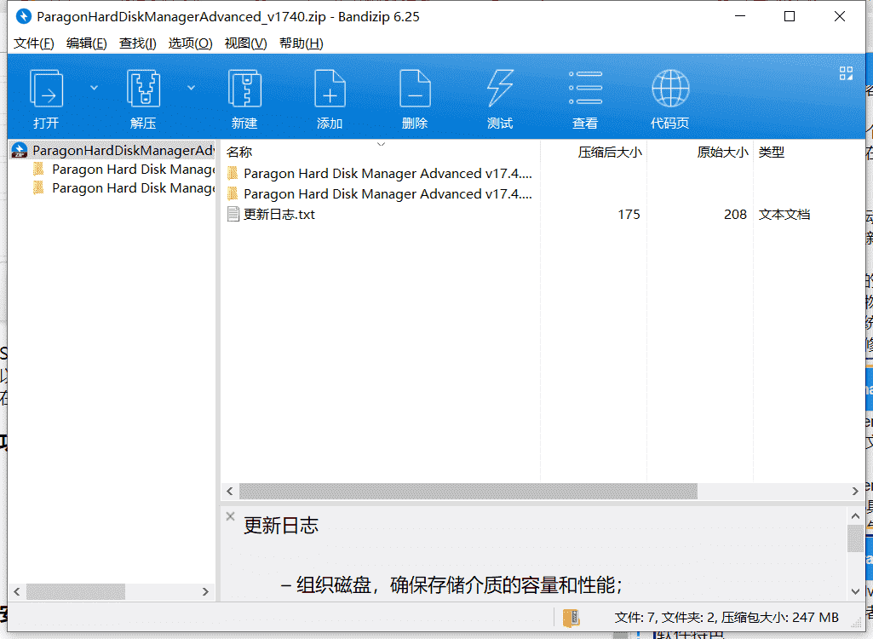
Task: Click the preview pane scroll down arrow
Action: [x=855, y=591]
